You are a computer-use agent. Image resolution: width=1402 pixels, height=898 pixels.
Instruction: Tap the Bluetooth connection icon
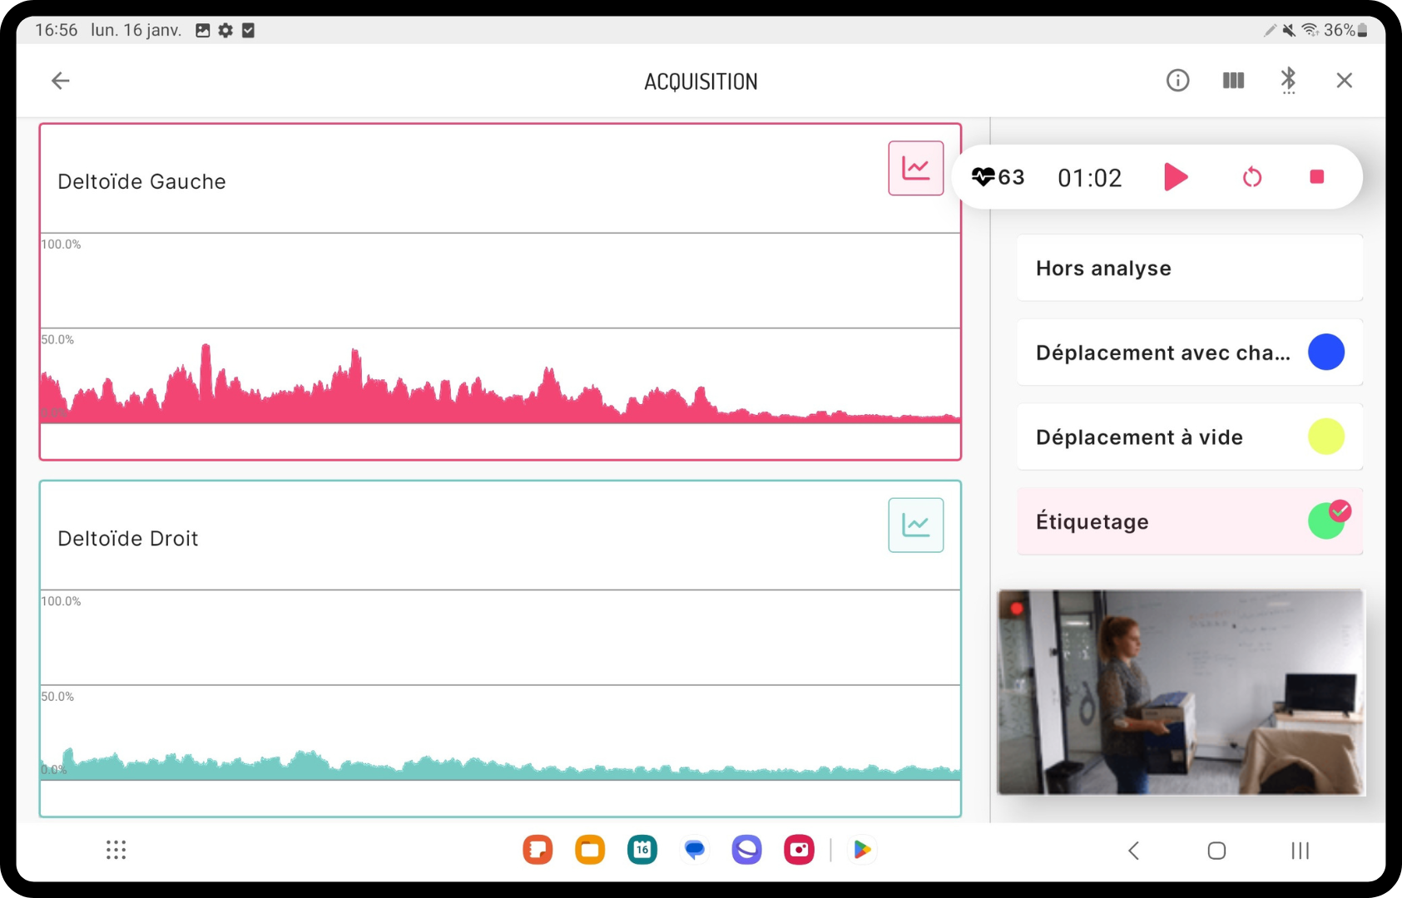pos(1288,80)
